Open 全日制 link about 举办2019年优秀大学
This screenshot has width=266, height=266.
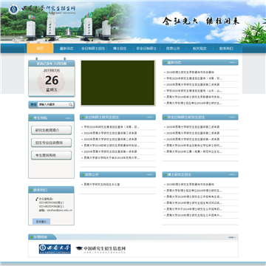click(x=112, y=157)
